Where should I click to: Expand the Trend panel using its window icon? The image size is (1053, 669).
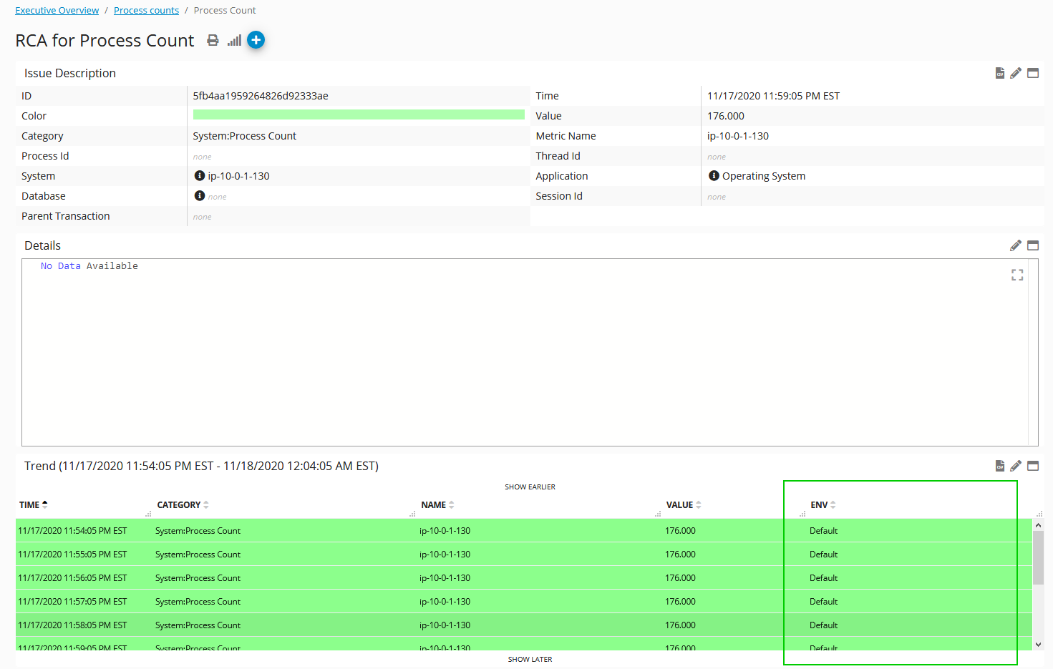pyautogui.click(x=1032, y=465)
